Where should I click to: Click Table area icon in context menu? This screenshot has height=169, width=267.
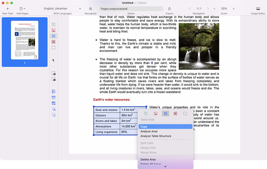click(x=165, y=114)
